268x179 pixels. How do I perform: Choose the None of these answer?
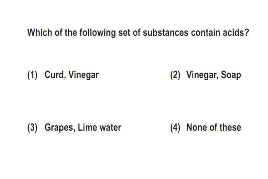coord(205,127)
